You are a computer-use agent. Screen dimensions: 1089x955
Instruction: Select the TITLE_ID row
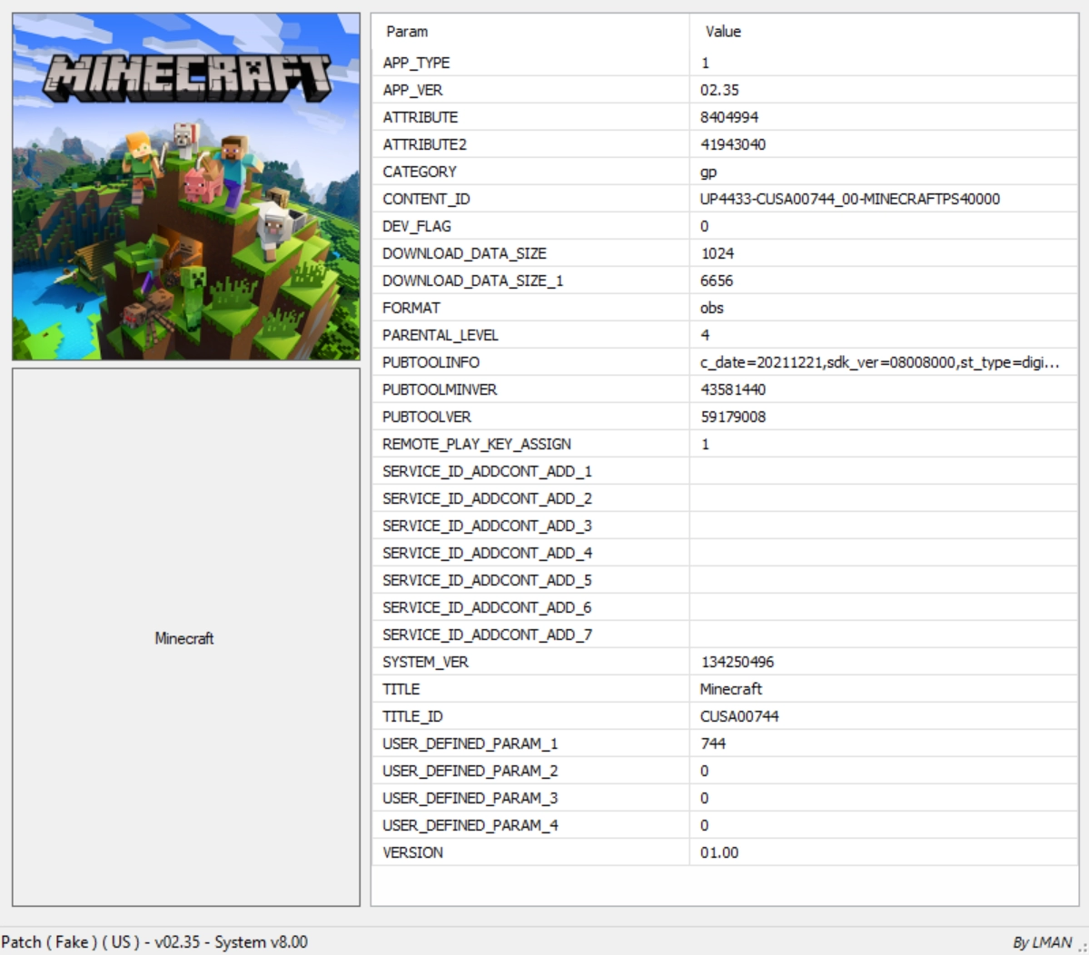[x=412, y=716]
